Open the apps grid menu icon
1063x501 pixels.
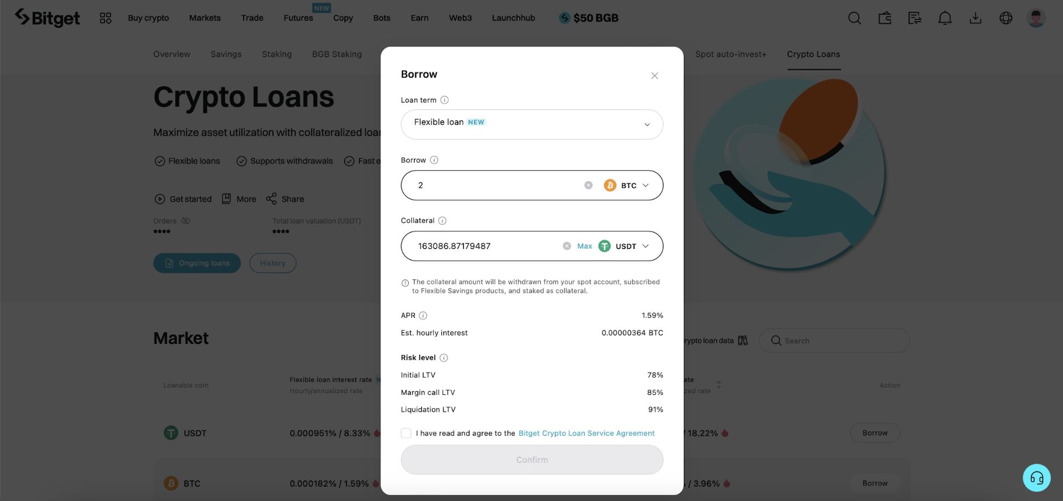coord(105,18)
